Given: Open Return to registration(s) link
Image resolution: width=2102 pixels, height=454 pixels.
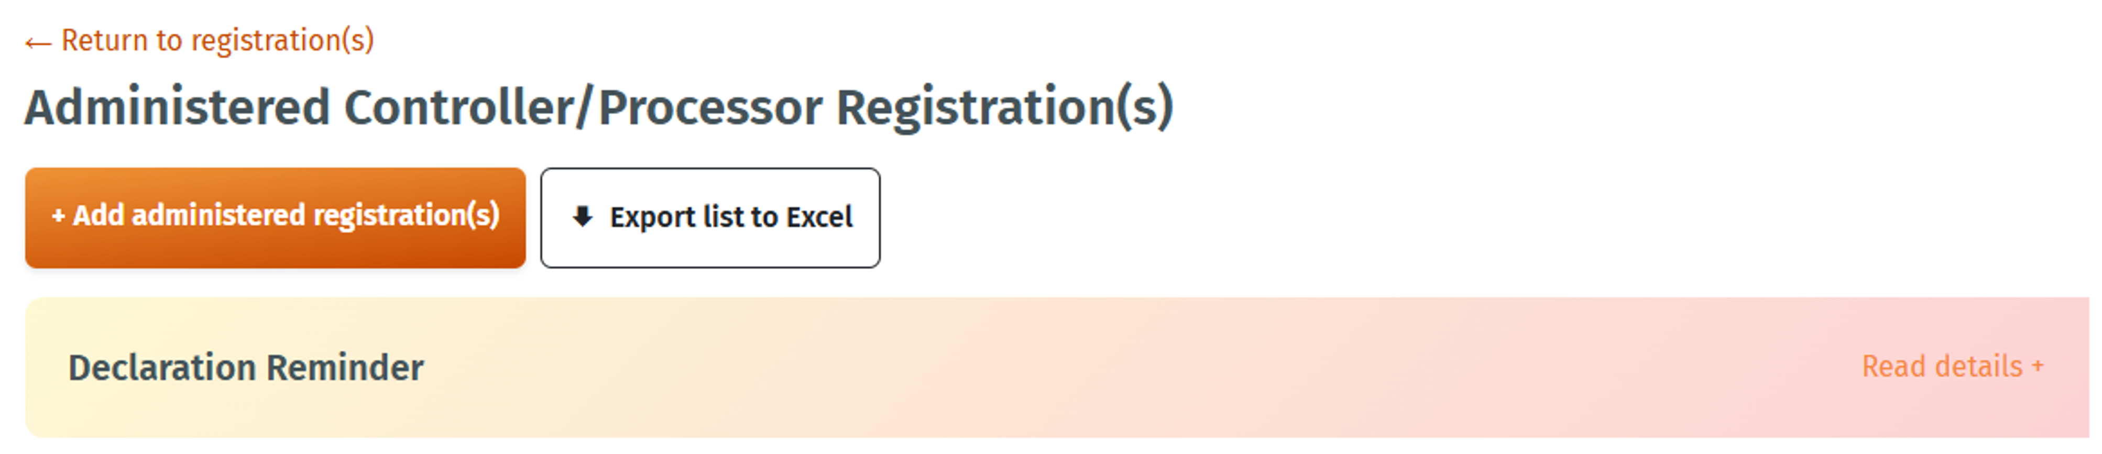Looking at the screenshot, I should click(x=217, y=41).
